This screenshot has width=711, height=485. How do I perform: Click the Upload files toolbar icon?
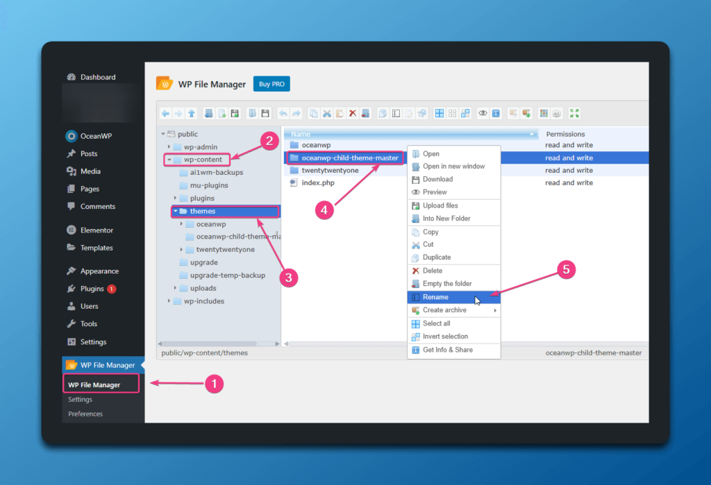point(235,113)
